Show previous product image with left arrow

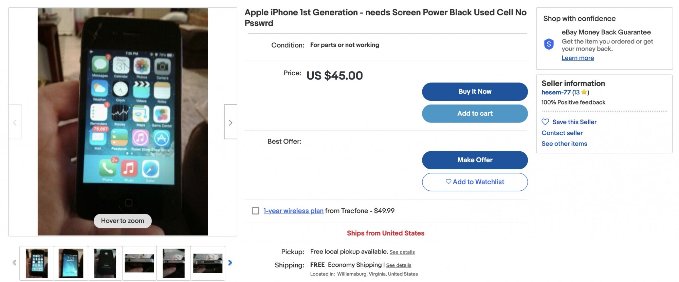pos(15,122)
